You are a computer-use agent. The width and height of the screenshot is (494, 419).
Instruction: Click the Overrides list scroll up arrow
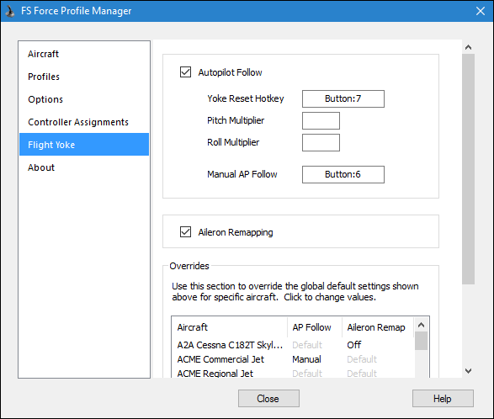[x=421, y=325]
